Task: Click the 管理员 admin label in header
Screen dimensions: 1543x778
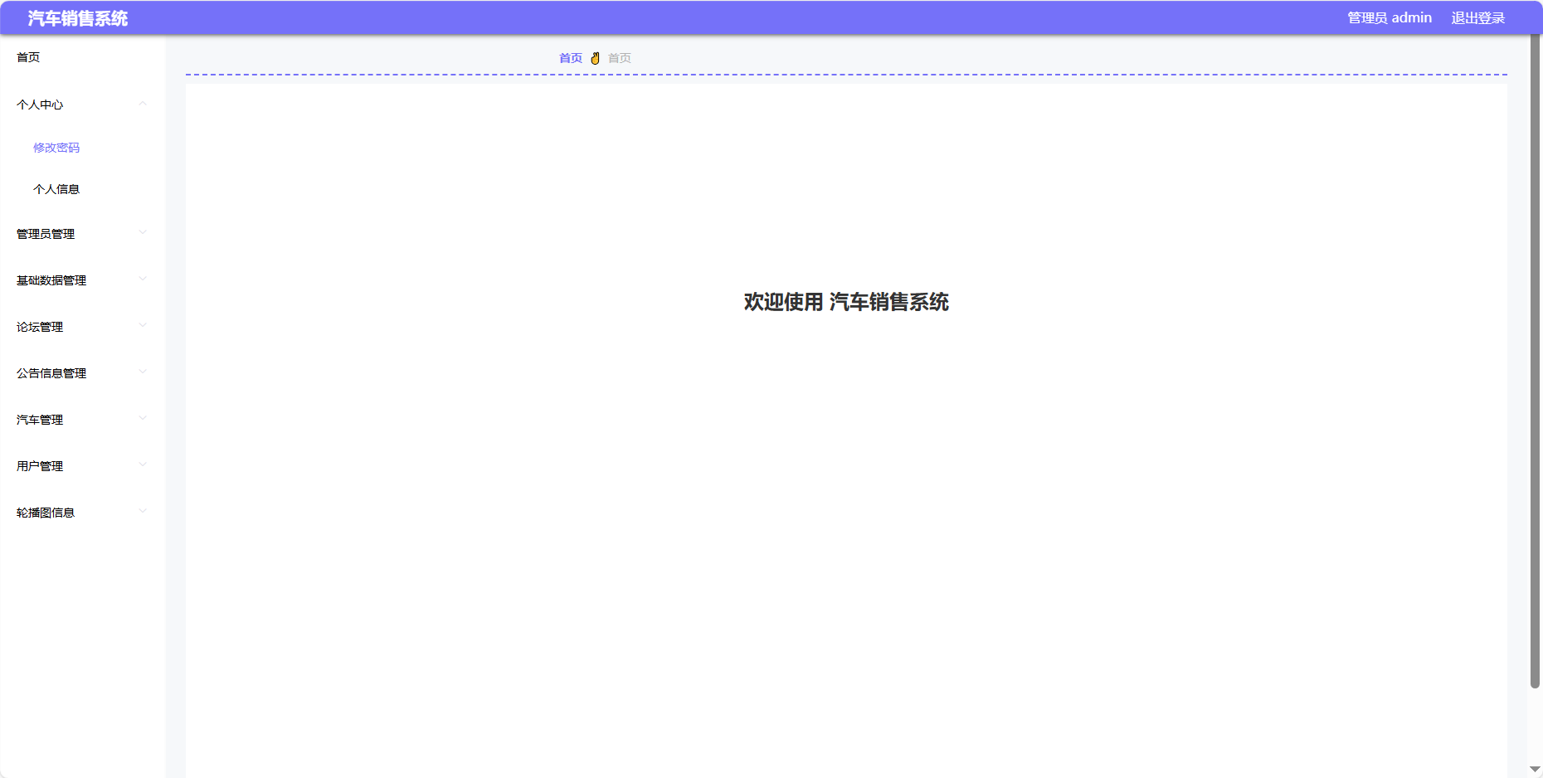Action: 1390,18
